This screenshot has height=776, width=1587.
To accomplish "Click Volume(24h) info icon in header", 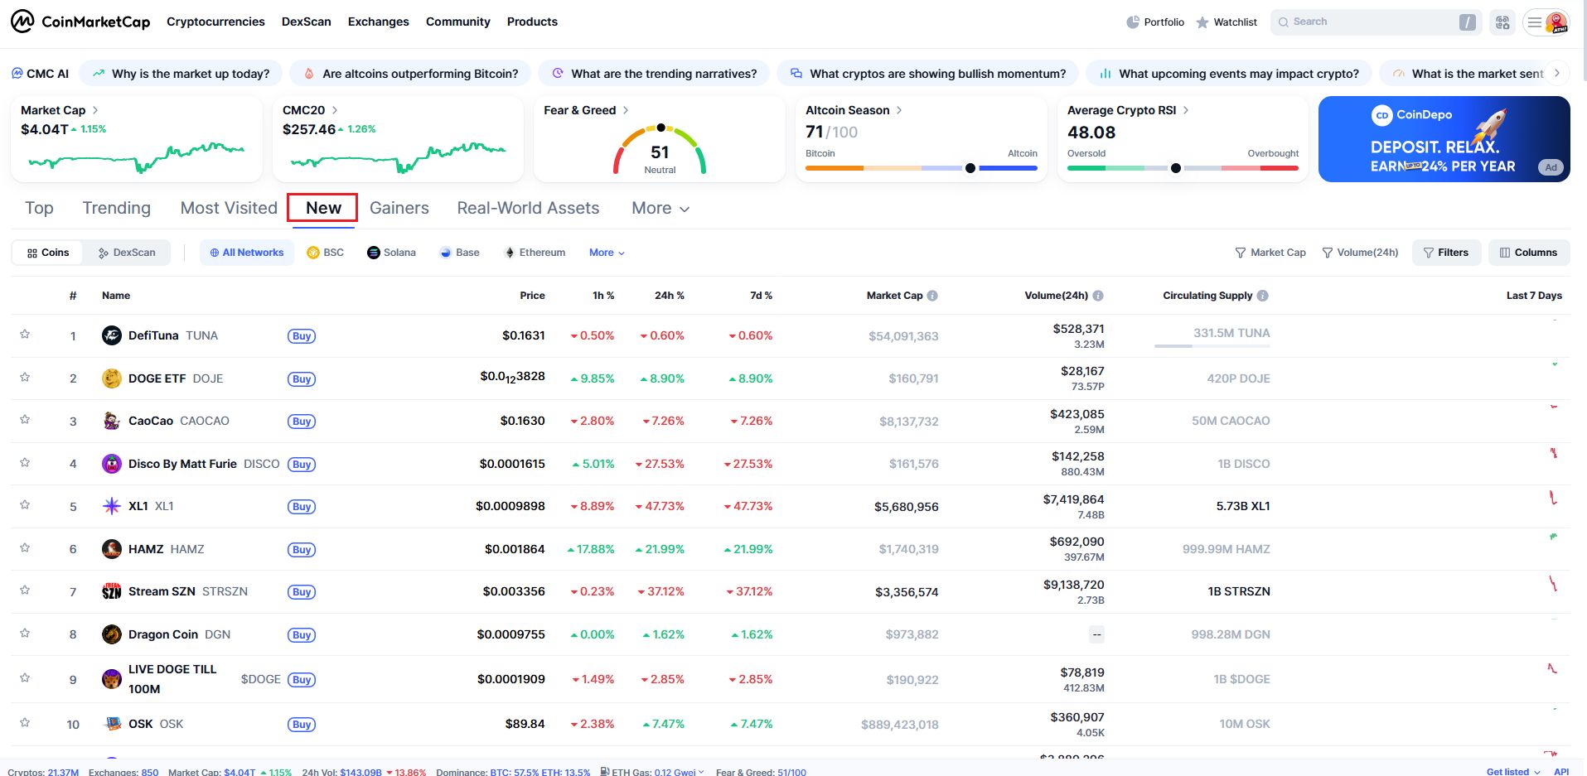I will tap(1098, 296).
